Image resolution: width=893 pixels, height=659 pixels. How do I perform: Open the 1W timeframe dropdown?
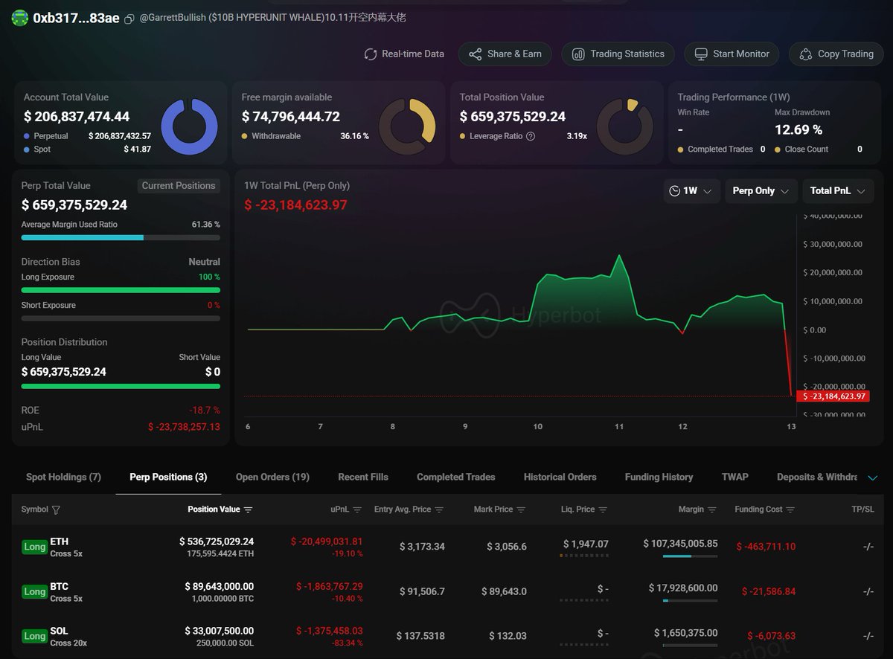pos(691,191)
